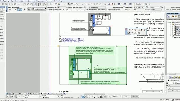The width and height of the screenshot is (180, 101).
Task: Click the Параметры button in Navigator
Action: click(174, 91)
